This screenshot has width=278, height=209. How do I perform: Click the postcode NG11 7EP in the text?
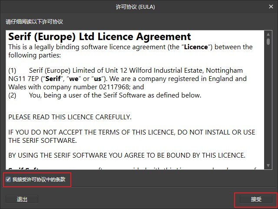(23, 79)
